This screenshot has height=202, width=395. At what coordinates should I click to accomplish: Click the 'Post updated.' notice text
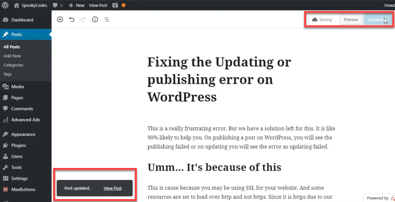point(77,188)
